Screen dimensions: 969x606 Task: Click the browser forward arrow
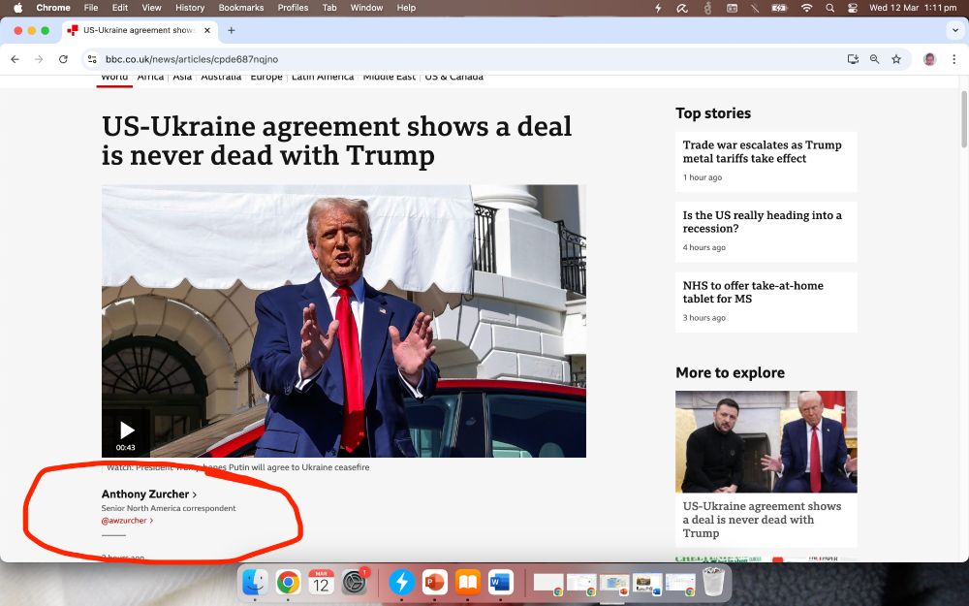[39, 59]
